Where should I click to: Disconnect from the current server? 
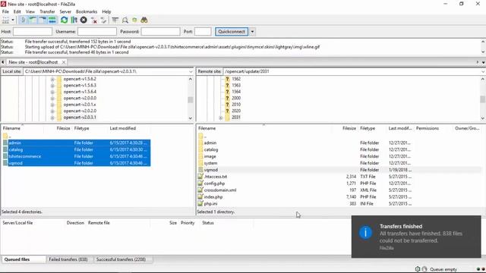[93, 20]
